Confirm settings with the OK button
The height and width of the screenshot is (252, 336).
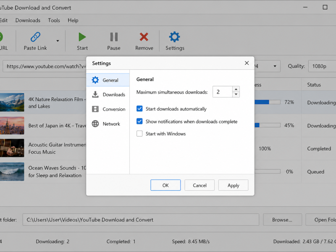[165, 185]
